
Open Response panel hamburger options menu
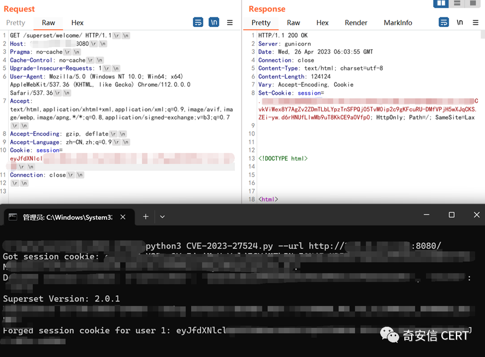pyautogui.click(x=475, y=22)
